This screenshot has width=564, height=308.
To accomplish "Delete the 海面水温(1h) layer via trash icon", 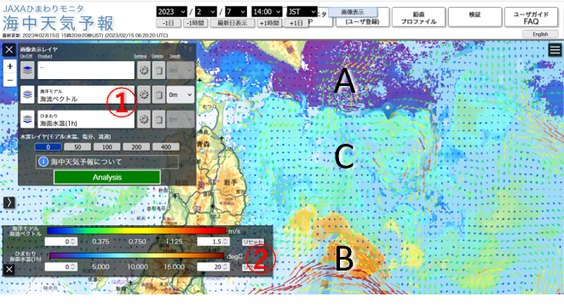I will coord(158,119).
